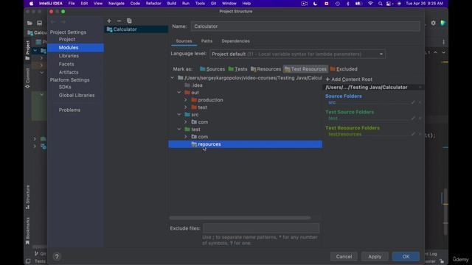Mark folder as Tests

click(237, 69)
